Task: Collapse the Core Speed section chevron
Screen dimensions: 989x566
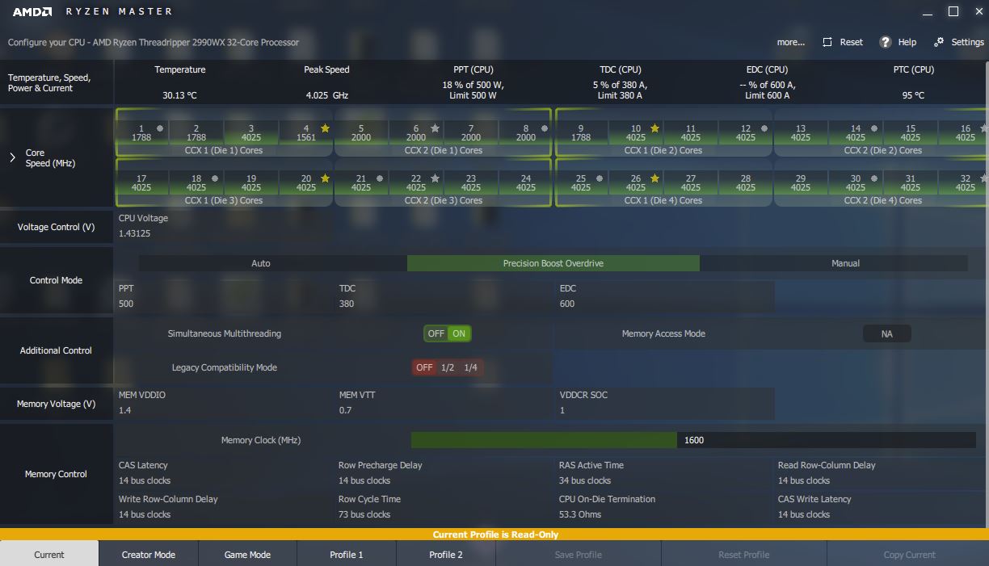Action: (x=12, y=157)
